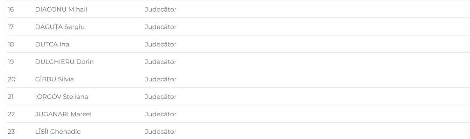The height and width of the screenshot is (139, 470).
Task: Click Judecător title for DIACONU Mihail
Action: (x=161, y=9)
